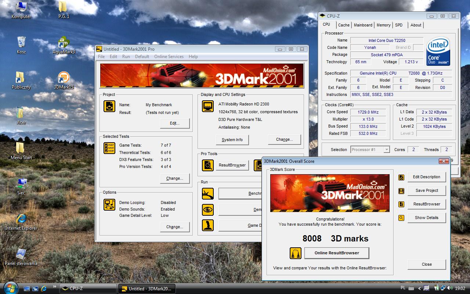Switch to the Mainboard tab in CPU-Z
The width and height of the screenshot is (470, 294).
(363, 25)
